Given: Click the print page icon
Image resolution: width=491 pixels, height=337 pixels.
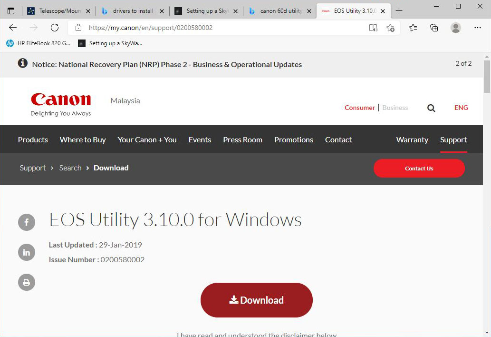Looking at the screenshot, I should (27, 282).
